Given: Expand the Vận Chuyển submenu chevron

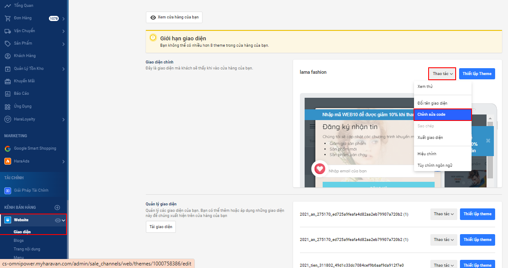Looking at the screenshot, I should (x=63, y=31).
